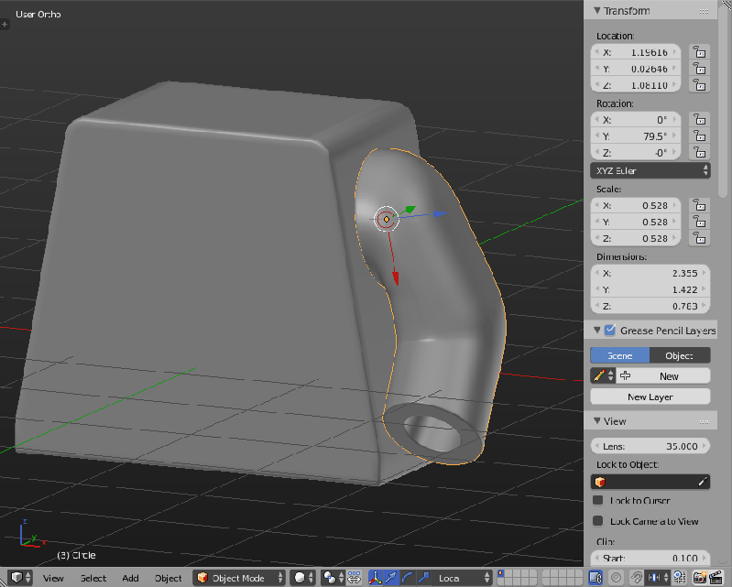Open the pivot point selector

333,578
